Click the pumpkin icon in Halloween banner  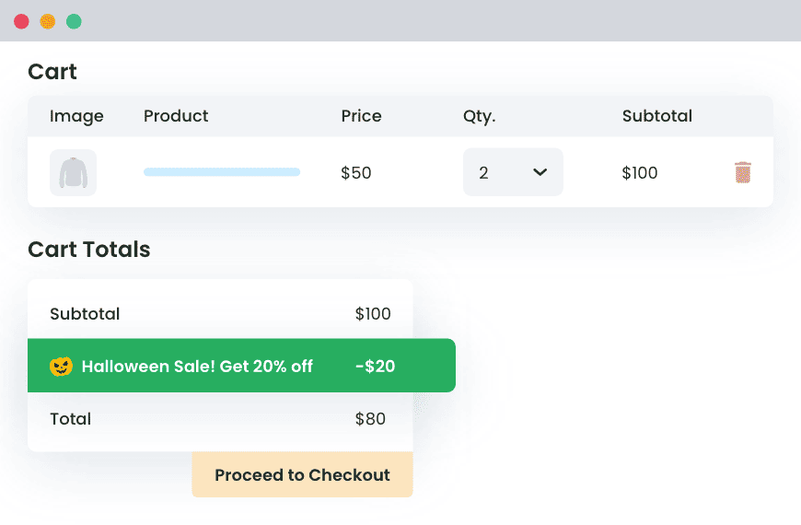tap(61, 366)
